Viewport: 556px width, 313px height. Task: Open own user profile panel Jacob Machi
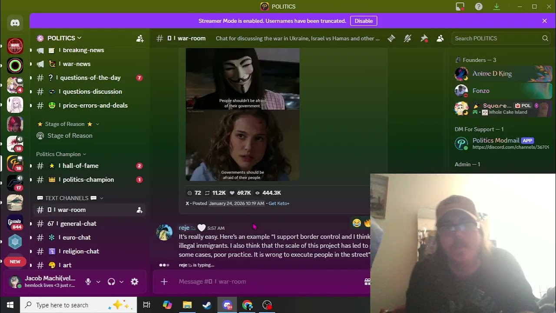point(43,282)
